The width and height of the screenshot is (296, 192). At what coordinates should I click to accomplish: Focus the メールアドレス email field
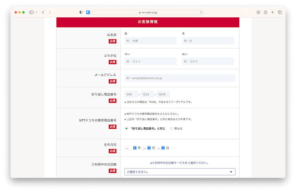click(180, 78)
